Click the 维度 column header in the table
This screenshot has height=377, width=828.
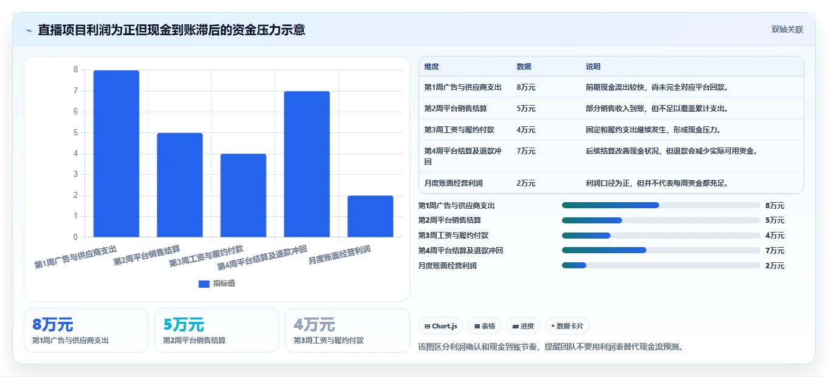432,67
